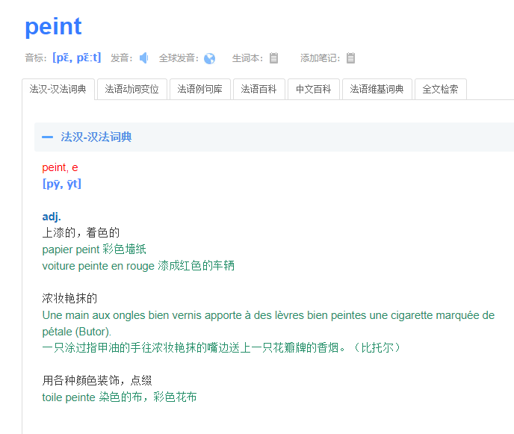This screenshot has width=514, height=434.
Task: Click the example 'voiture peinte en rouge'
Action: (x=99, y=266)
